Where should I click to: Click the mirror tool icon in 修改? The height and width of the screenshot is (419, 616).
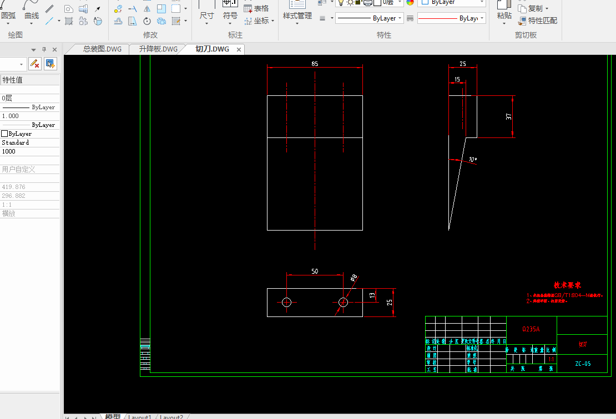pos(147,9)
